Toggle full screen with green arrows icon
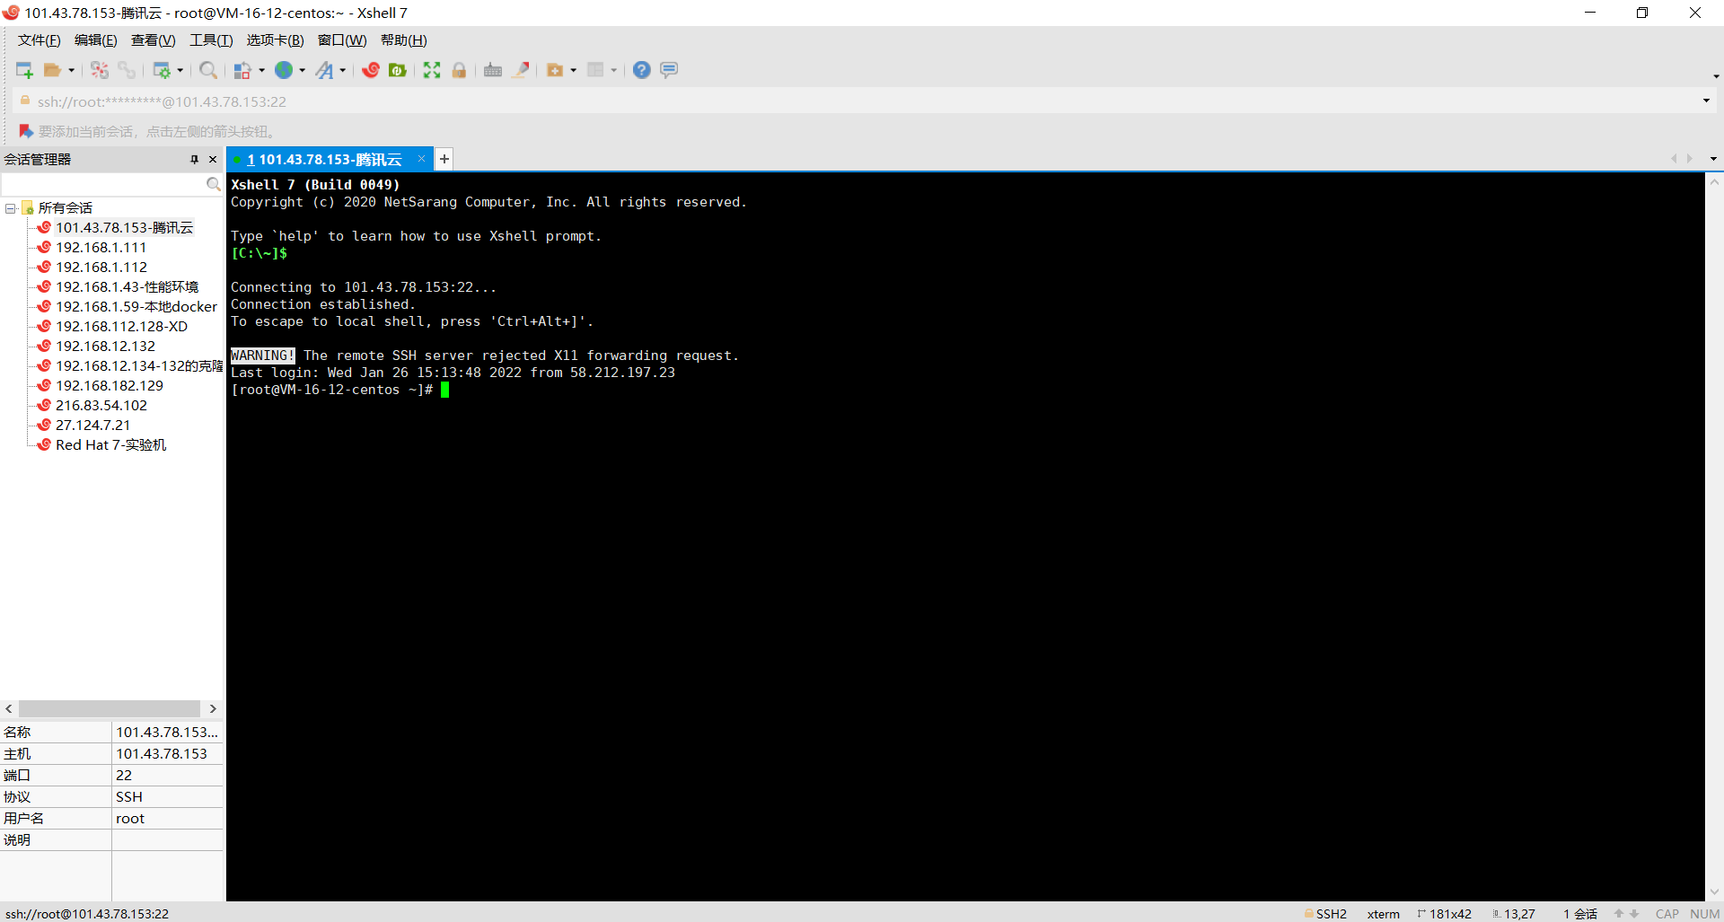Viewport: 1724px width, 922px height. tap(432, 70)
